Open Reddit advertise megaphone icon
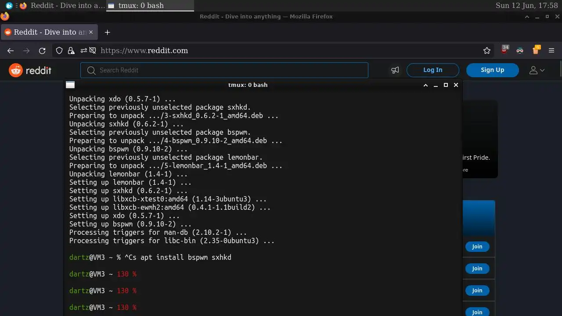The height and width of the screenshot is (316, 562). pos(395,70)
